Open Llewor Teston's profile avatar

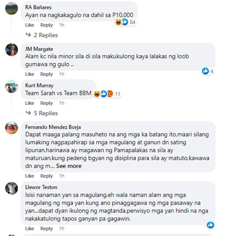click(x=12, y=188)
